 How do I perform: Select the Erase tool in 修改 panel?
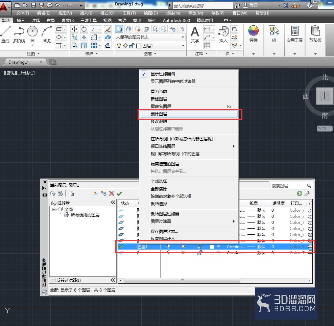108,29
